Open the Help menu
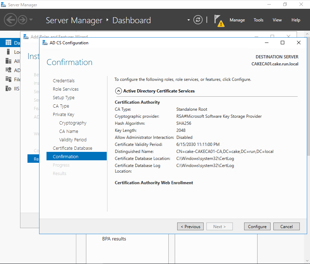The image size is (310, 264). click(296, 20)
